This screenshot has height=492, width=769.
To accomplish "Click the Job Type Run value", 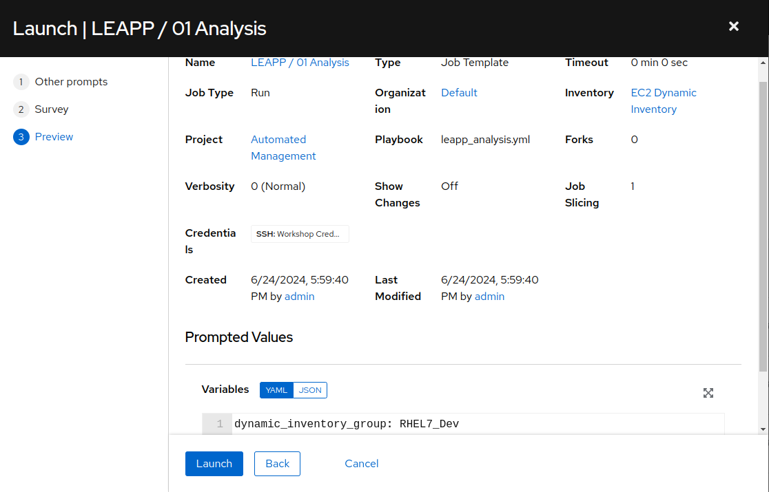I will 260,92.
